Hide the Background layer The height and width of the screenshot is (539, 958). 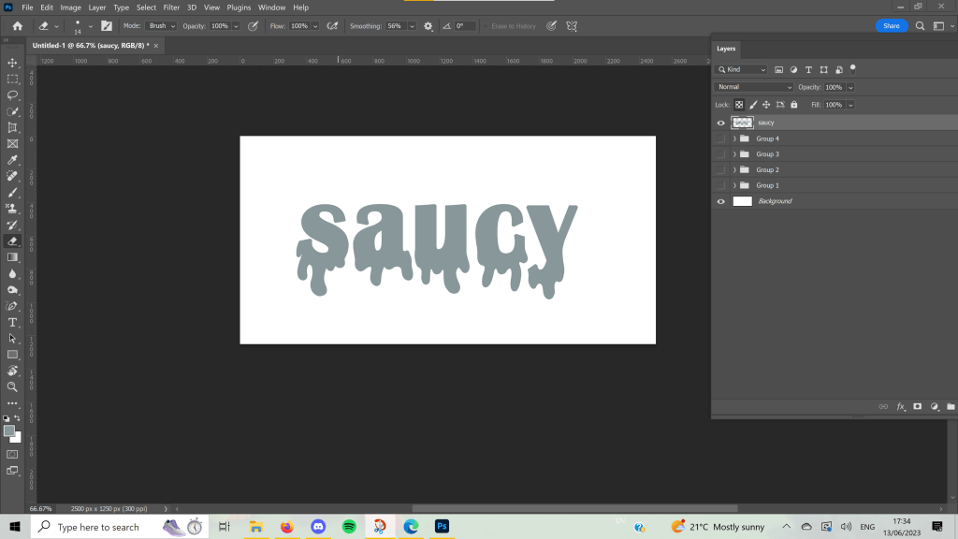[720, 201]
